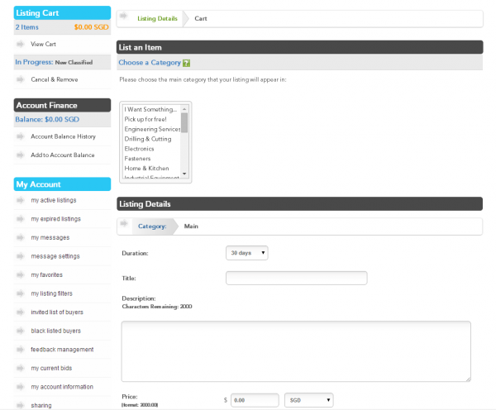Choose Pick up for free! category
Viewport: 496px width, 410px height.
(145, 119)
